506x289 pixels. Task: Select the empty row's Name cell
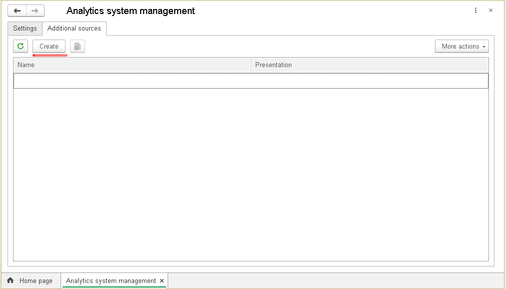[x=132, y=81]
